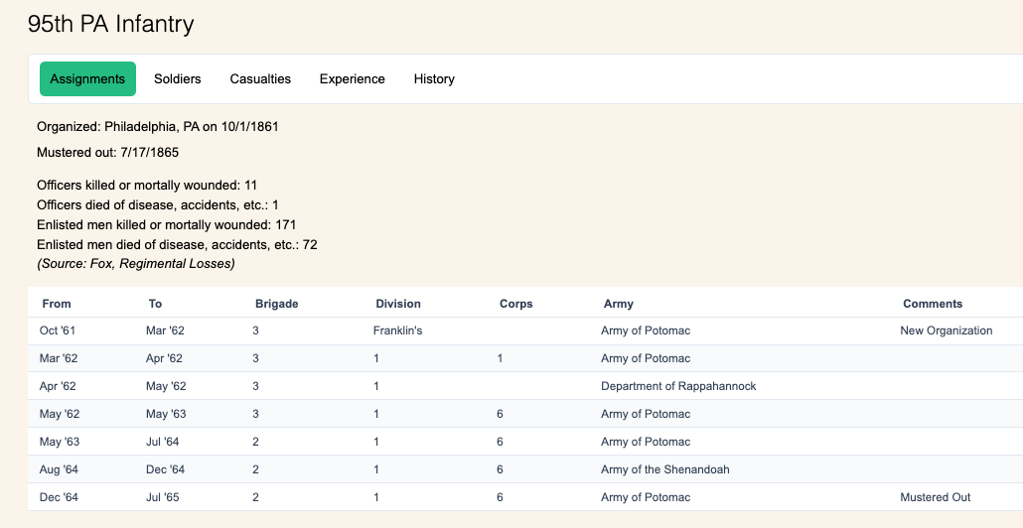The height and width of the screenshot is (528, 1023).
Task: Click the Brigade column header
Action: click(x=276, y=304)
